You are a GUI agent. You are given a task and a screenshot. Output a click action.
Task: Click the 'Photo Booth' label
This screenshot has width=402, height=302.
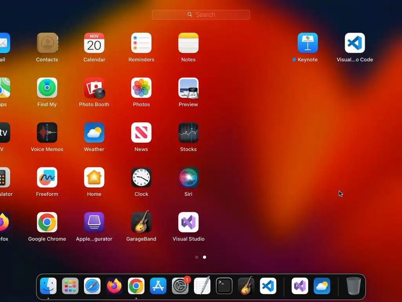94,104
